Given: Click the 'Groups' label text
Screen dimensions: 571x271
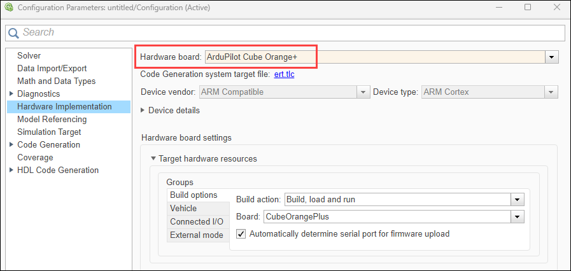Looking at the screenshot, I should click(x=180, y=182).
